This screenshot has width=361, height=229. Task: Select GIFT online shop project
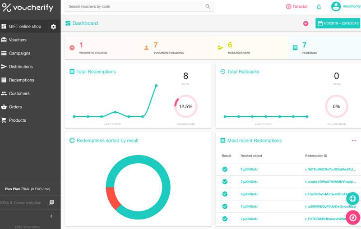coord(24,27)
